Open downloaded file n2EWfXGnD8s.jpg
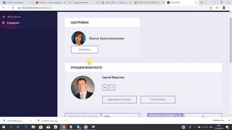Viewport: 232px width, 130px height. coord(49,121)
